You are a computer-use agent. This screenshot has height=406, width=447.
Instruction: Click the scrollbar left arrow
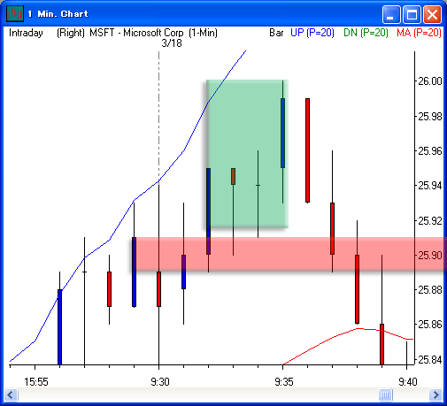[x=12, y=395]
